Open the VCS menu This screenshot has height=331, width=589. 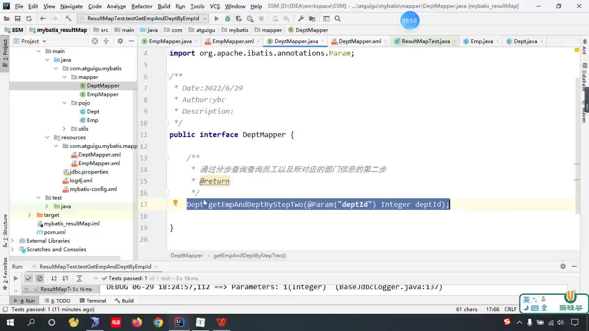pos(215,6)
